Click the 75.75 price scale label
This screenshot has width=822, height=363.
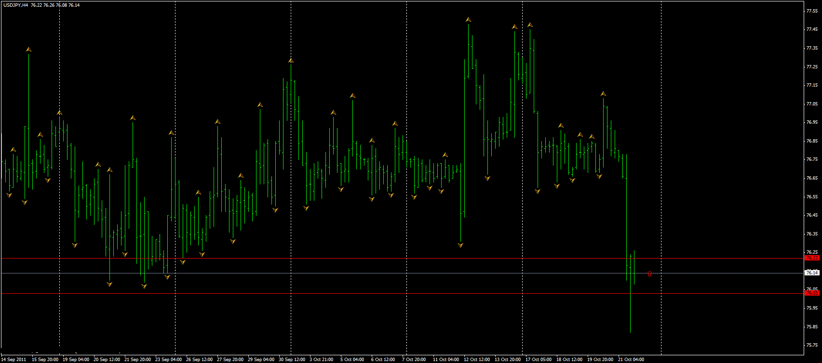tap(812, 345)
